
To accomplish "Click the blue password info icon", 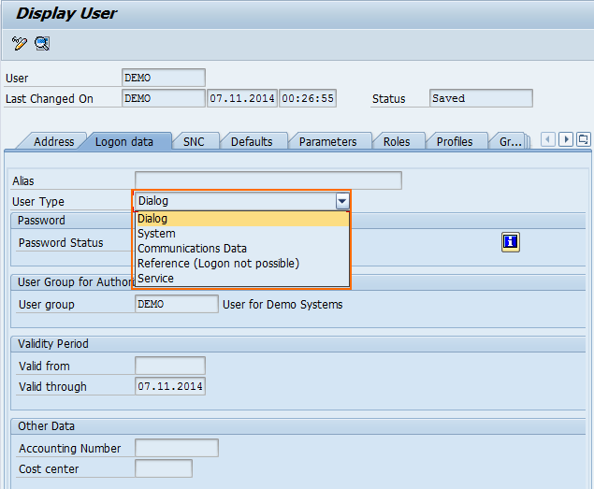I will pos(511,241).
